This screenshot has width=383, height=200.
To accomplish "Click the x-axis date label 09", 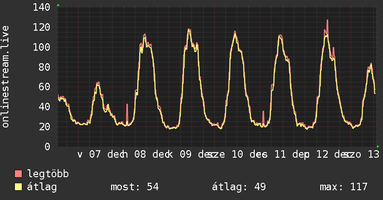I will [185, 154].
